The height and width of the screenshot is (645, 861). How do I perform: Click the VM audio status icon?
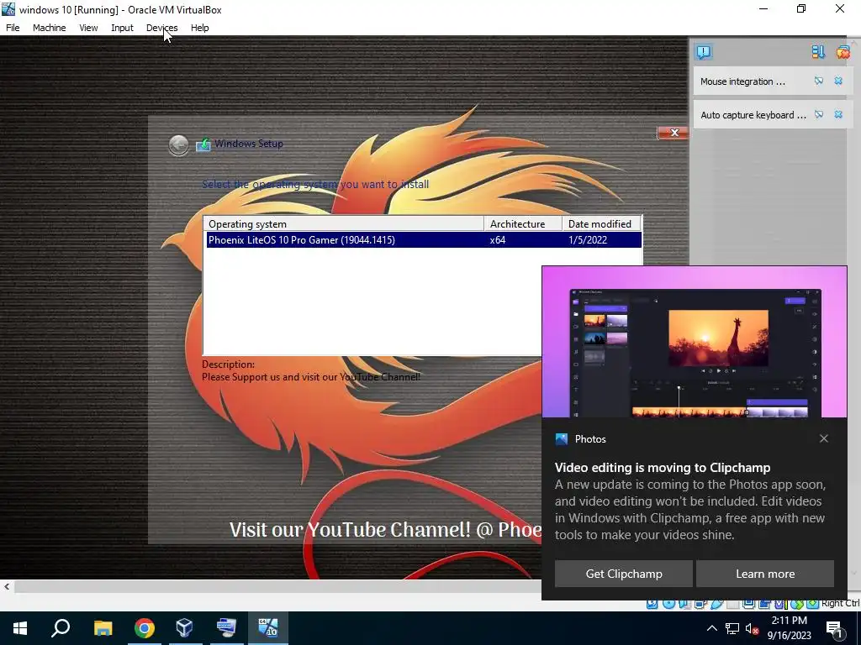(x=684, y=604)
